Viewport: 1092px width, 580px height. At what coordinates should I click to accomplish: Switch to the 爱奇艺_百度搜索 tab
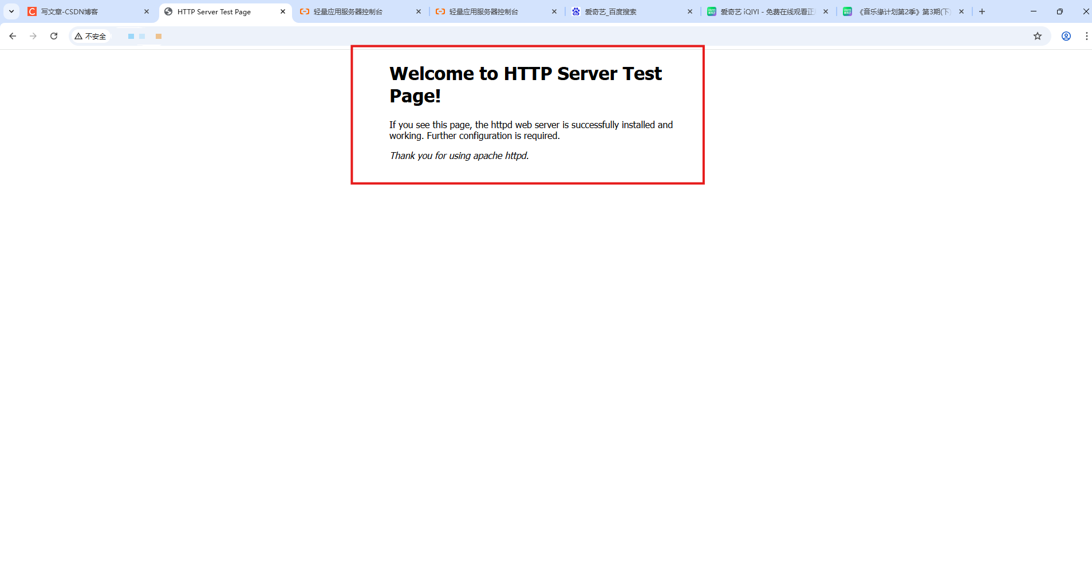click(x=632, y=11)
